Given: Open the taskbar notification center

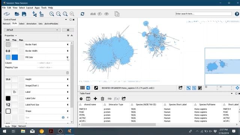Looking at the screenshot, I should pyautogui.click(x=234, y=131).
